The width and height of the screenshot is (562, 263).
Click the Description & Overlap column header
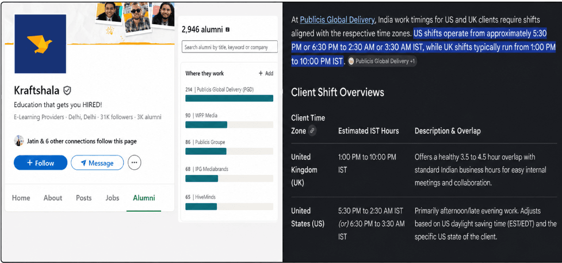click(448, 131)
